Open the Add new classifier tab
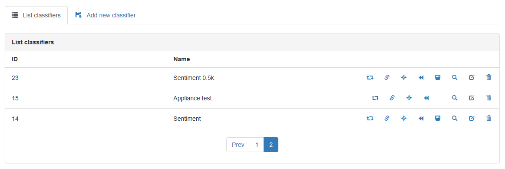The height and width of the screenshot is (169, 505). tap(106, 15)
